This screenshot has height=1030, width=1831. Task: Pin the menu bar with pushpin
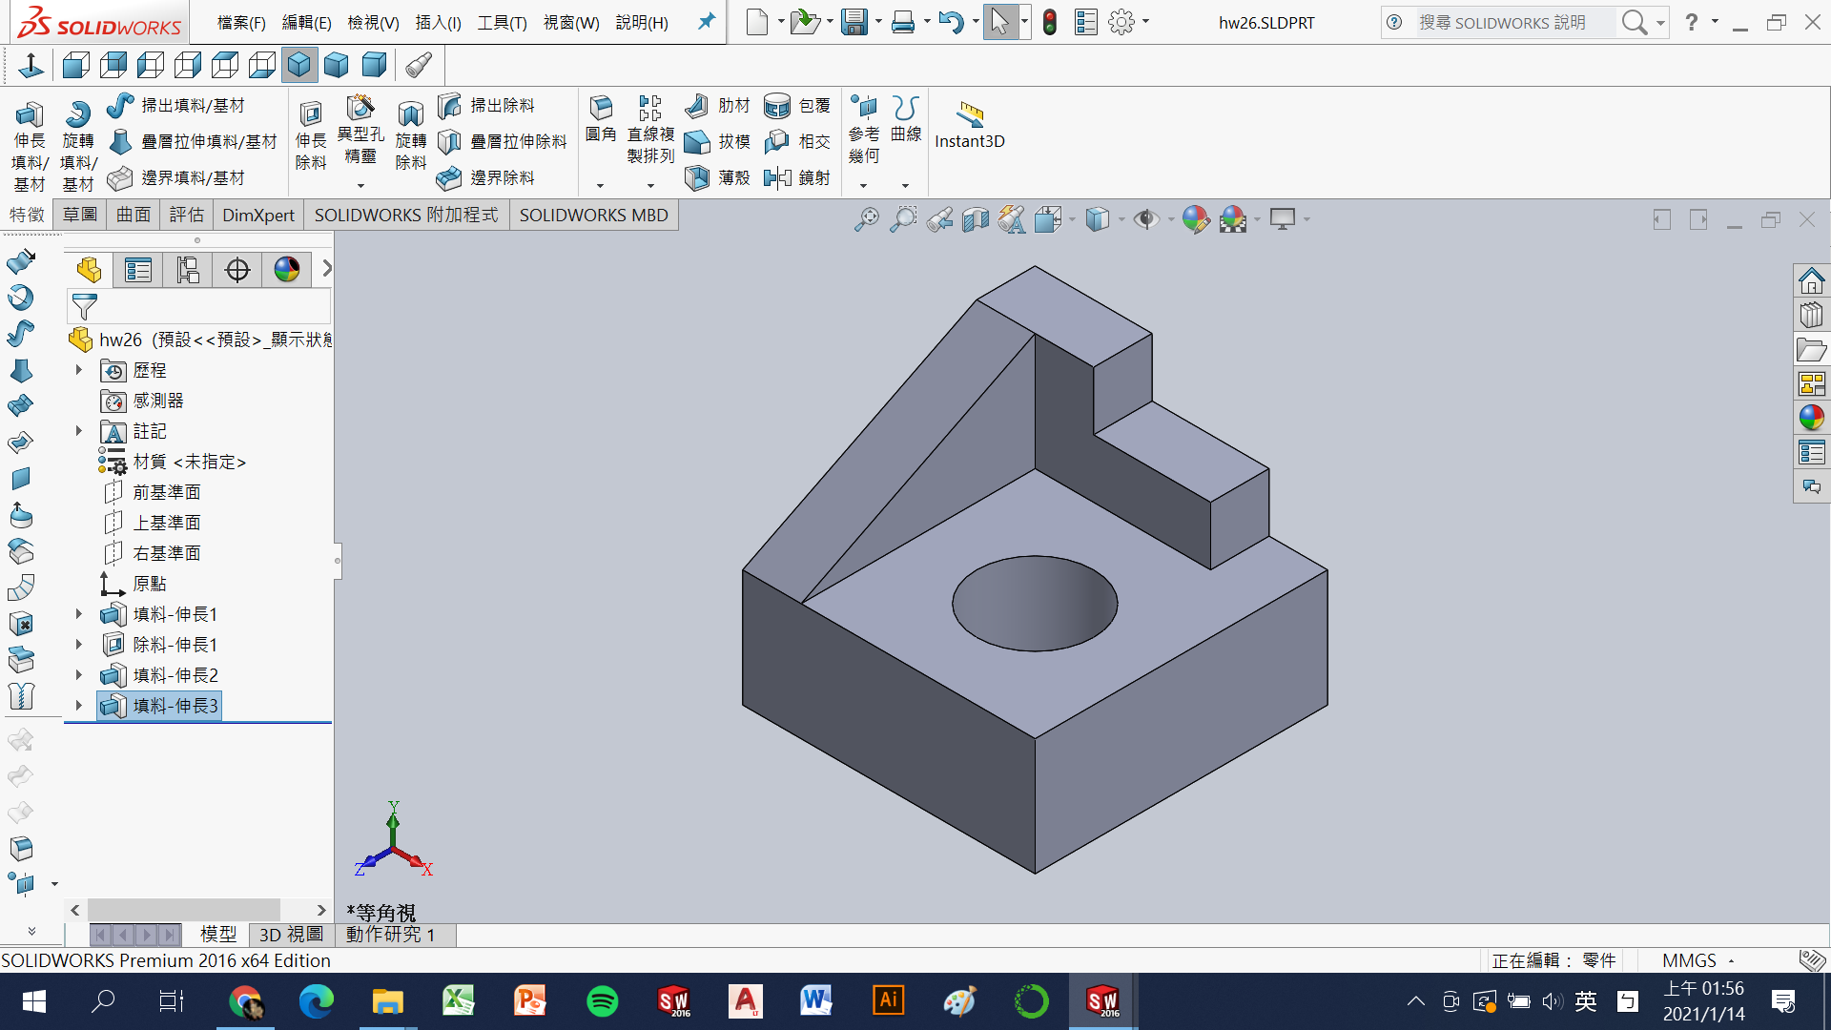click(x=706, y=21)
